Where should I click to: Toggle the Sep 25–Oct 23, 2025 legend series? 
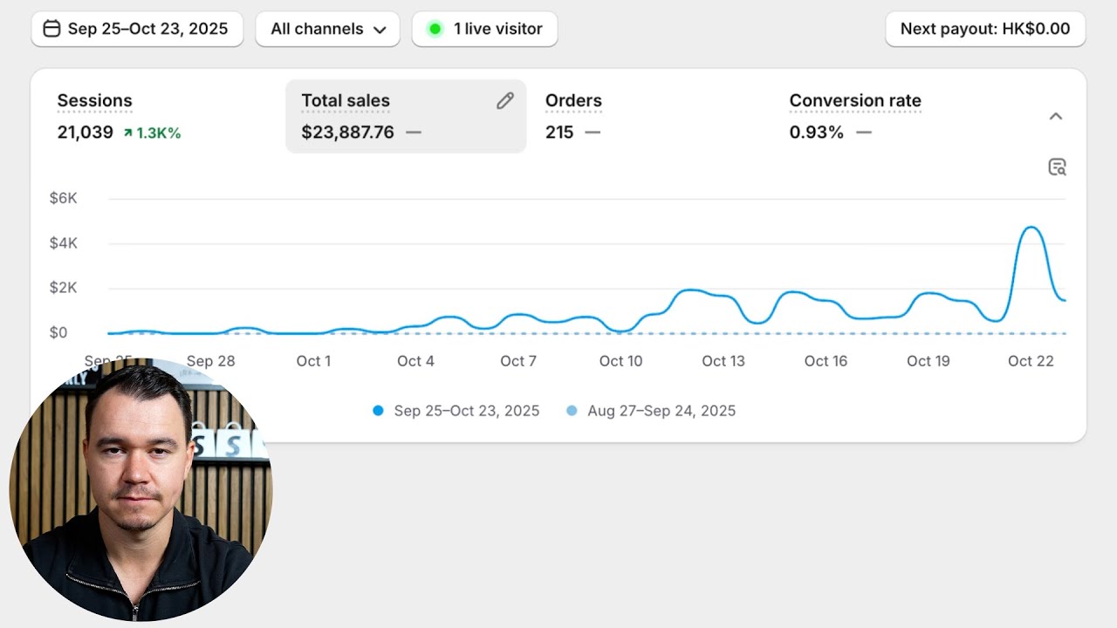coord(466,411)
